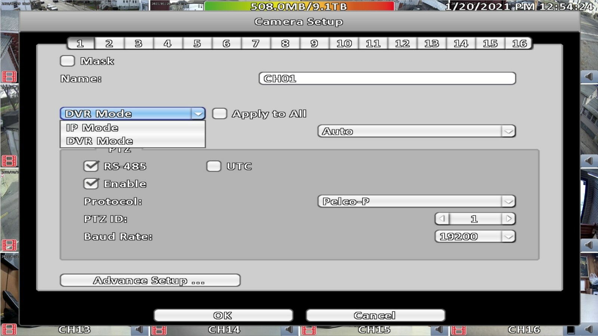
Task: Uncheck the RS-485 checkbox
Action: click(x=91, y=166)
